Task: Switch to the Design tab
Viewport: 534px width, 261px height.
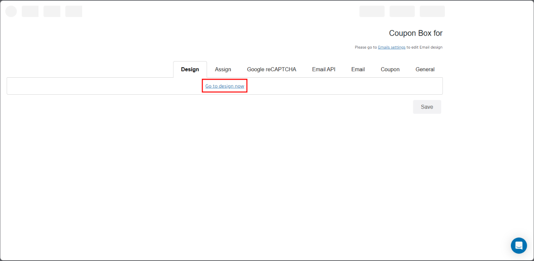Action: [x=190, y=70]
